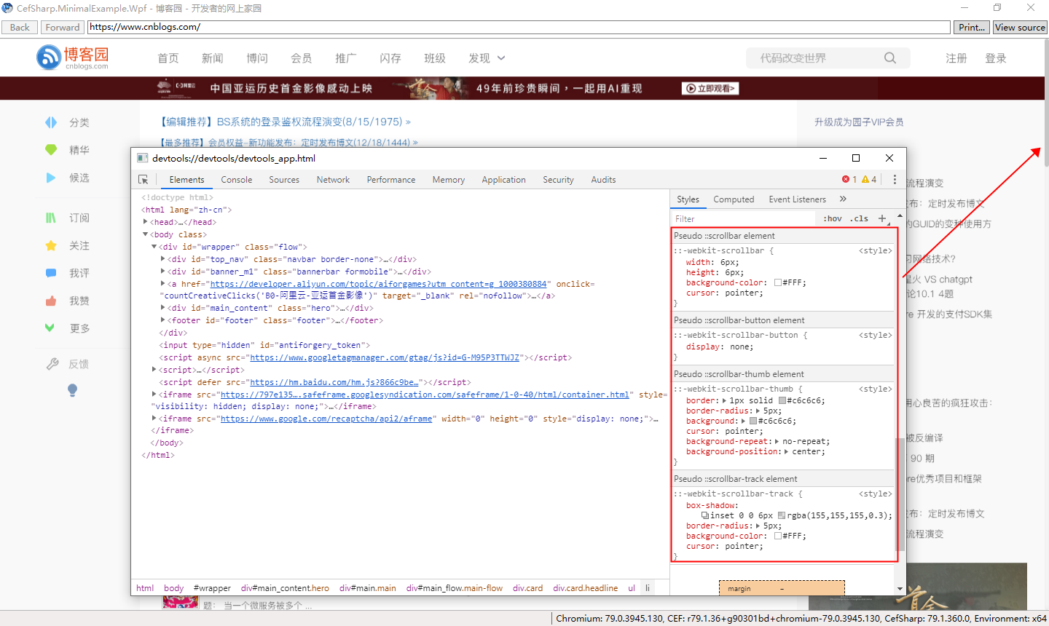Click the 关注 star icon
1049x626 pixels.
[51, 245]
